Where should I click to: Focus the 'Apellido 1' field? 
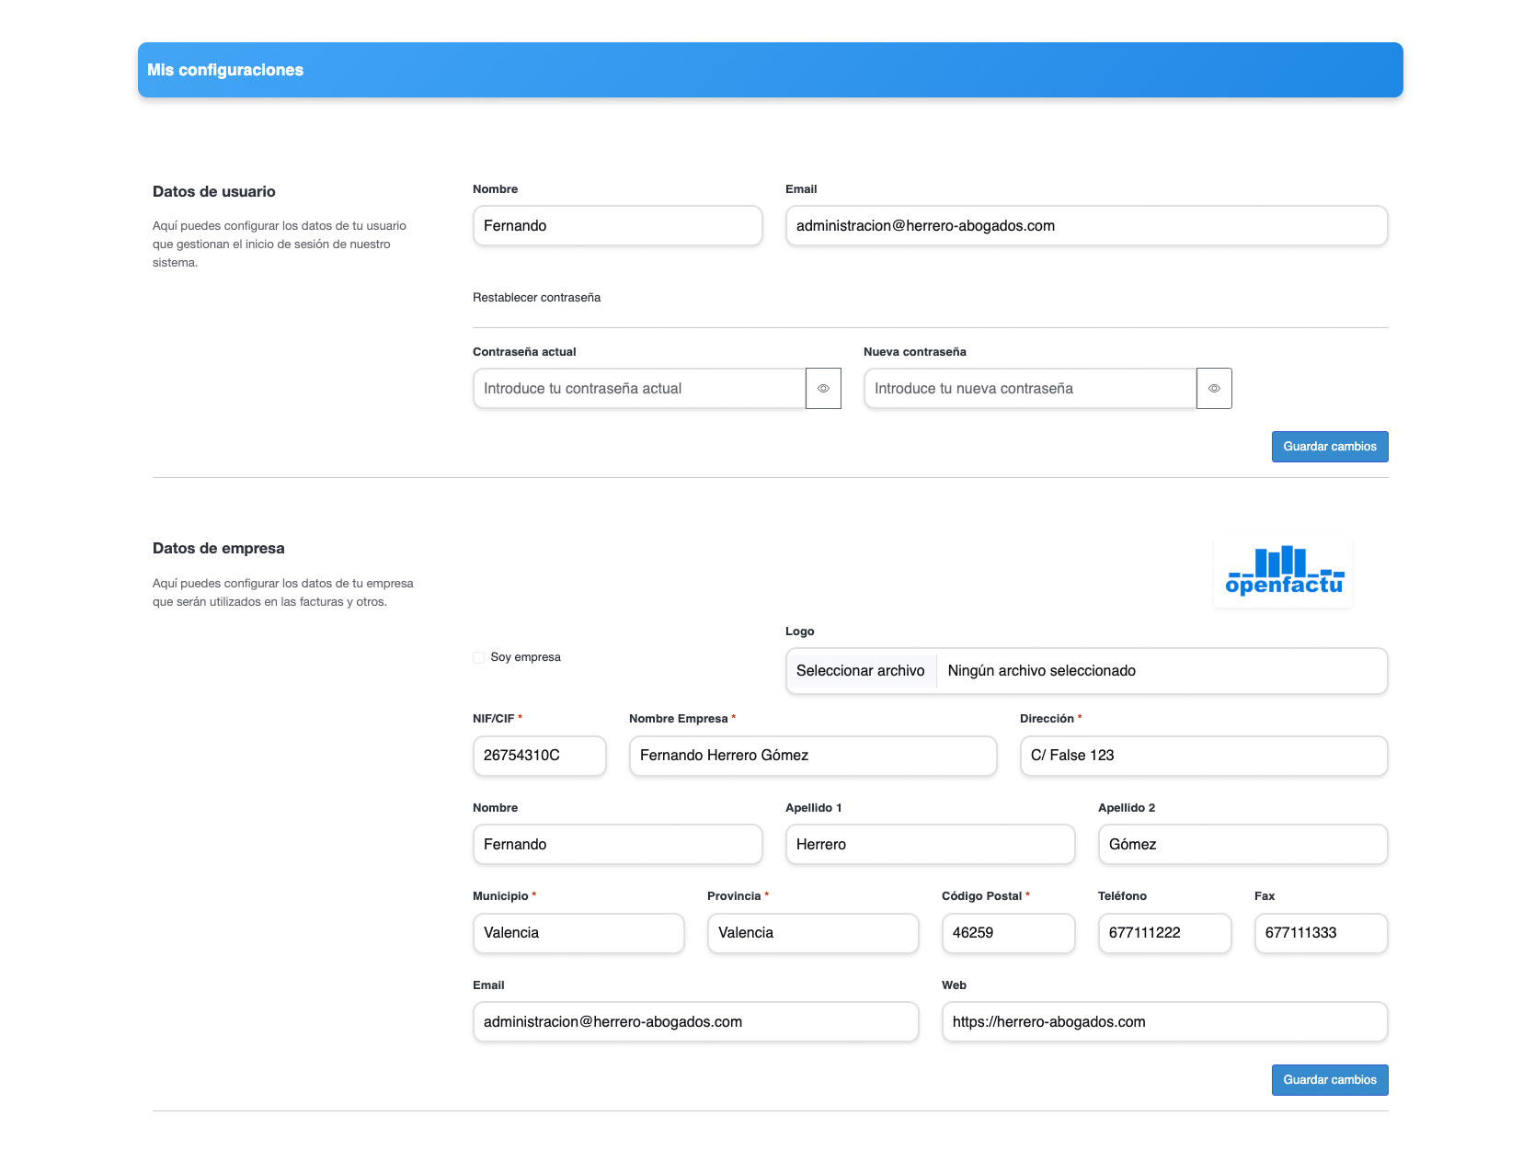pyautogui.click(x=929, y=845)
